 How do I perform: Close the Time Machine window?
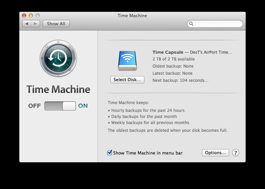click(x=24, y=16)
